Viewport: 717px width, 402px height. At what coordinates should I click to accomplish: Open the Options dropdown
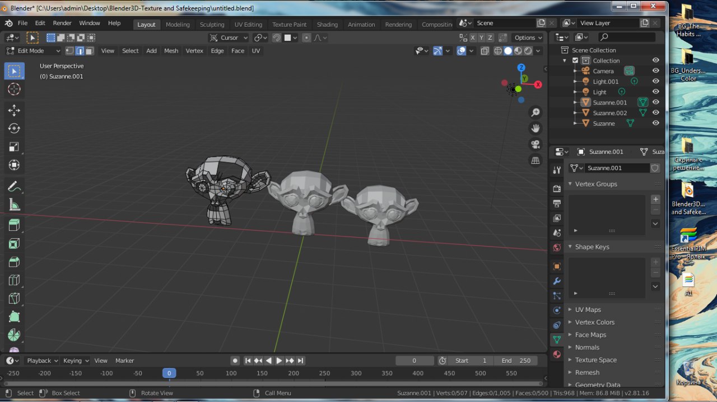pos(528,37)
